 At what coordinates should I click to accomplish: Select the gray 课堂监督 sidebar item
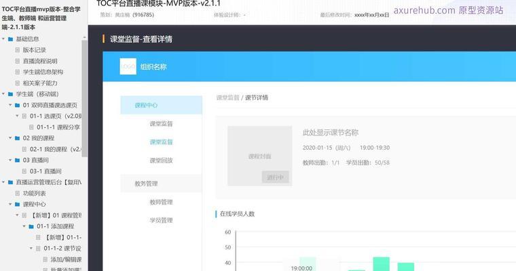point(162,124)
